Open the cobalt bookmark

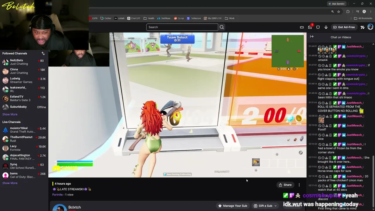(x=119, y=18)
